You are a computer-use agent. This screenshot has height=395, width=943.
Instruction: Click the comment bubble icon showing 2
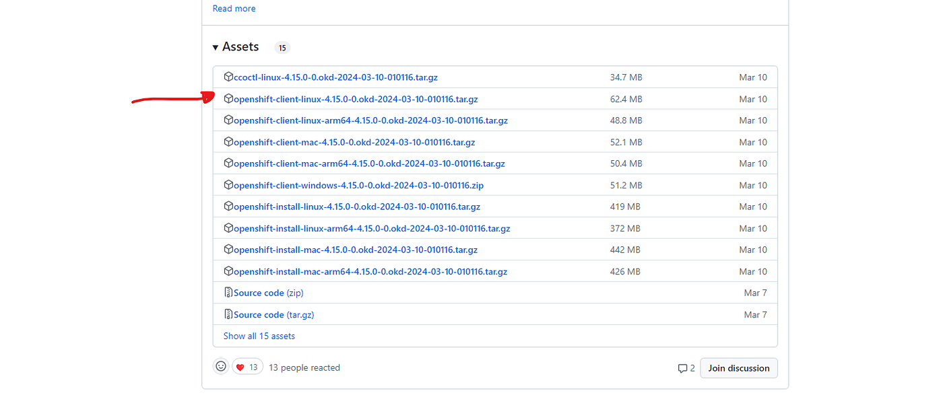[x=682, y=368]
